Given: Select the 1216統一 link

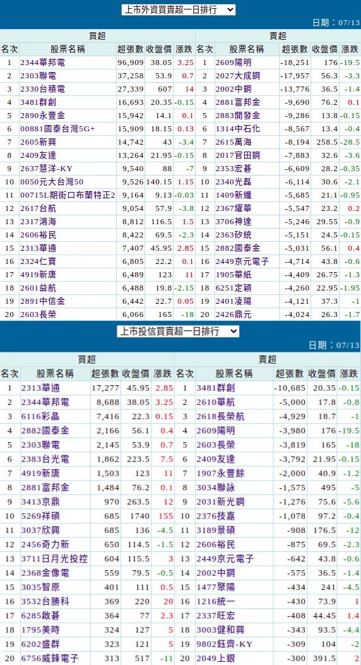Looking at the screenshot, I should point(216,601).
